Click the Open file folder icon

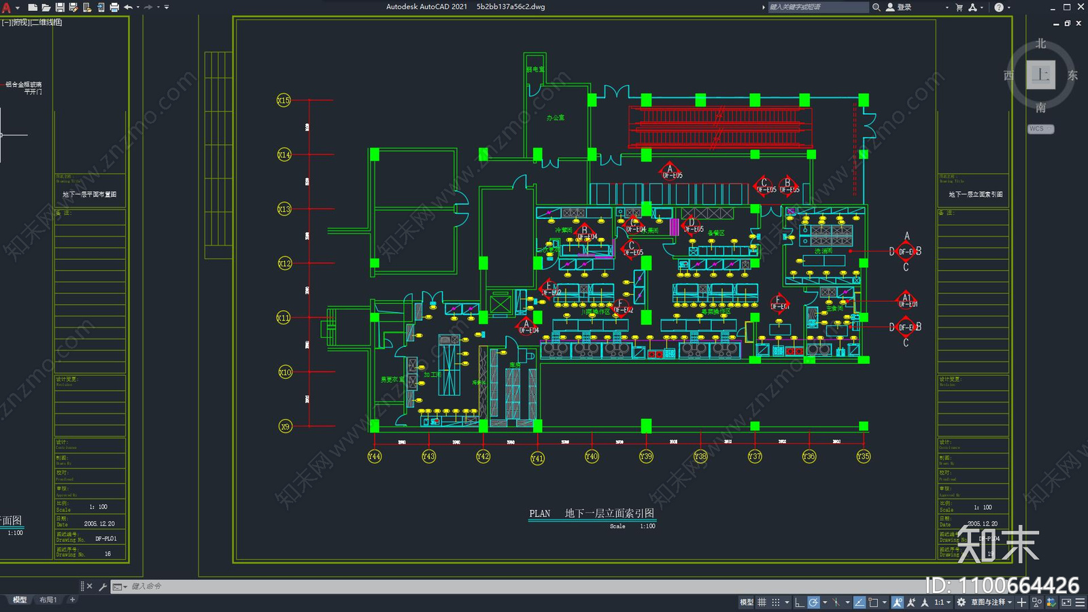tap(46, 7)
